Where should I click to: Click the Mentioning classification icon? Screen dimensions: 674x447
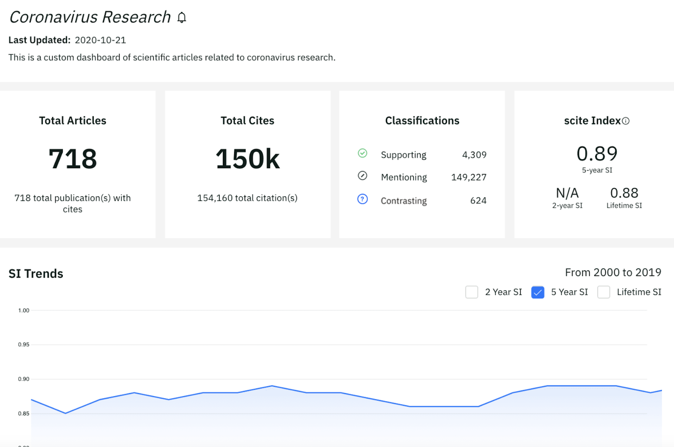tap(362, 176)
